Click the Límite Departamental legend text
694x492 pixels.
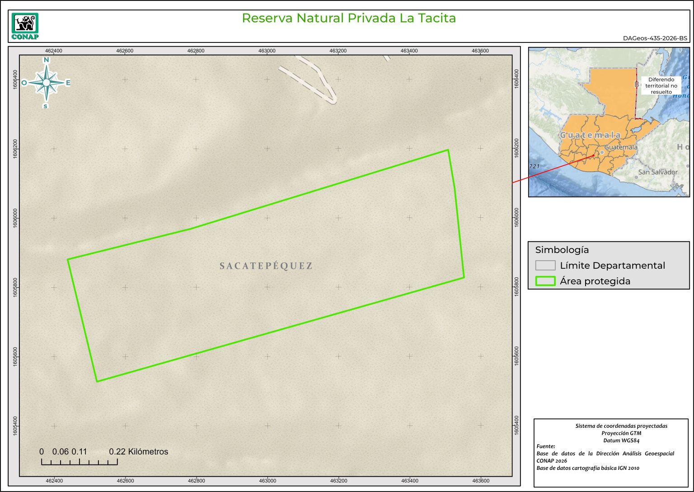612,266
